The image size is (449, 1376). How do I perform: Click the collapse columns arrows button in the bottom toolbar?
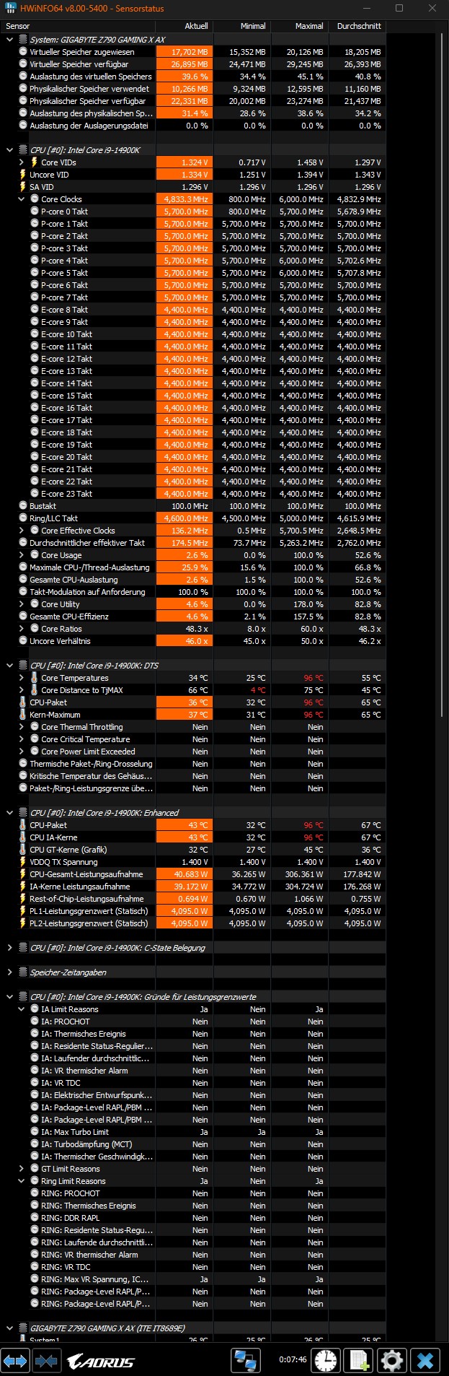[46, 1361]
